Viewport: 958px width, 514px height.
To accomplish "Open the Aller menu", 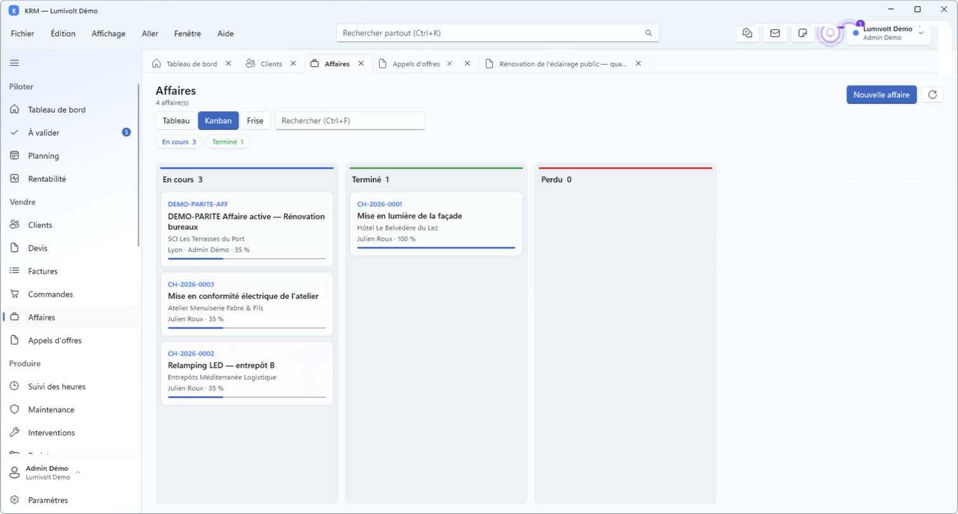I will pyautogui.click(x=150, y=34).
